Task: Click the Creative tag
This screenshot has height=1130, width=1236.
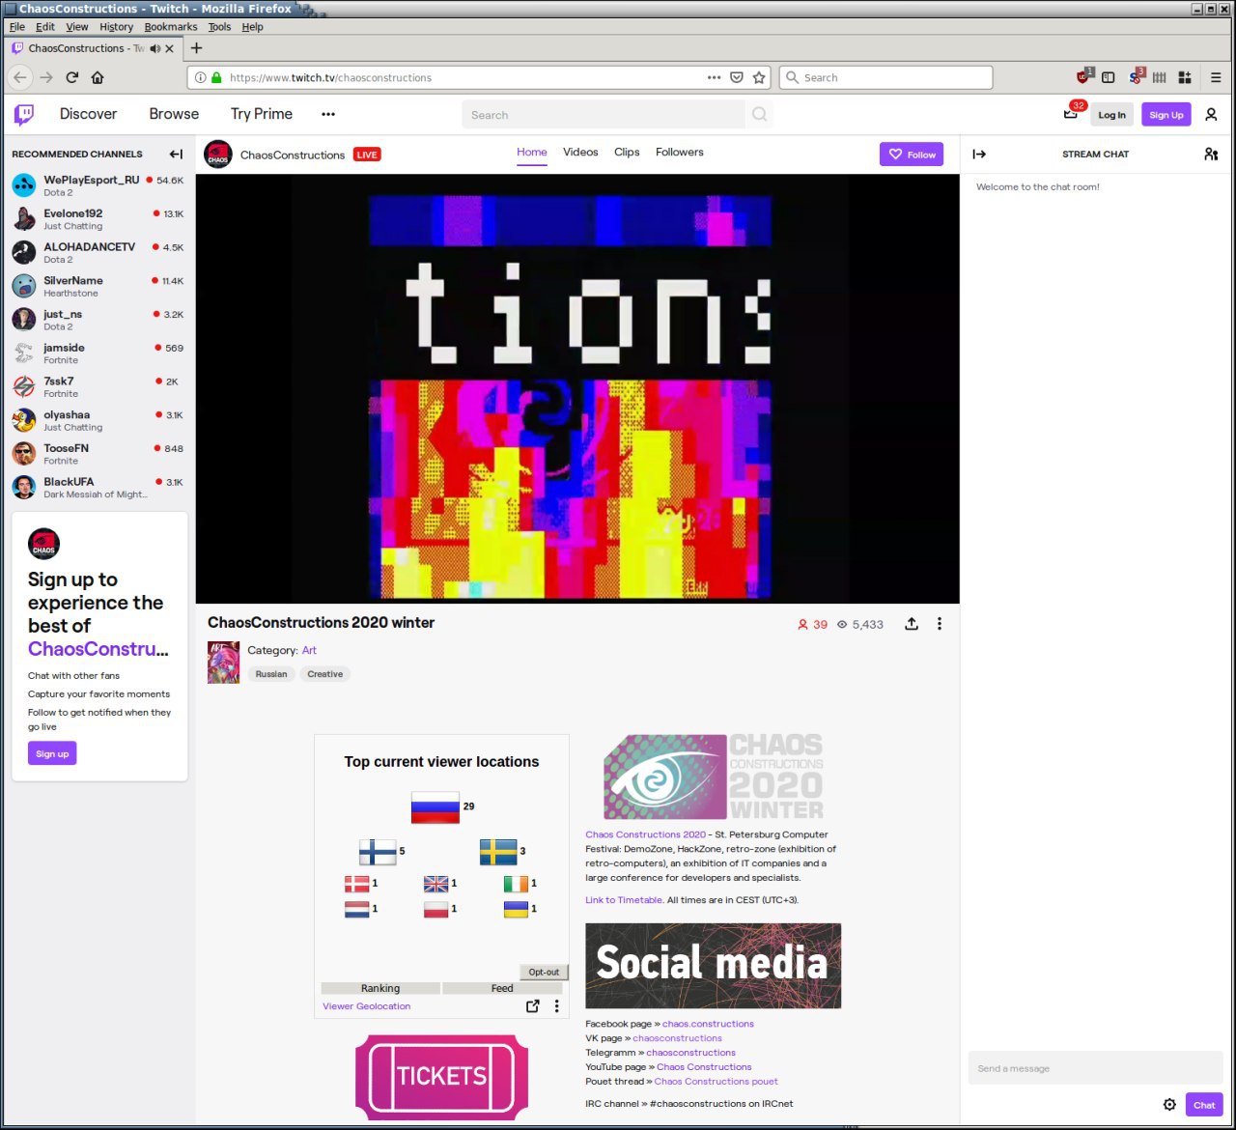Action: (x=325, y=674)
